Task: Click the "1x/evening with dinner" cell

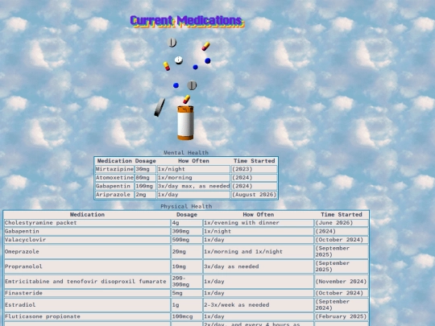Action: [259, 223]
